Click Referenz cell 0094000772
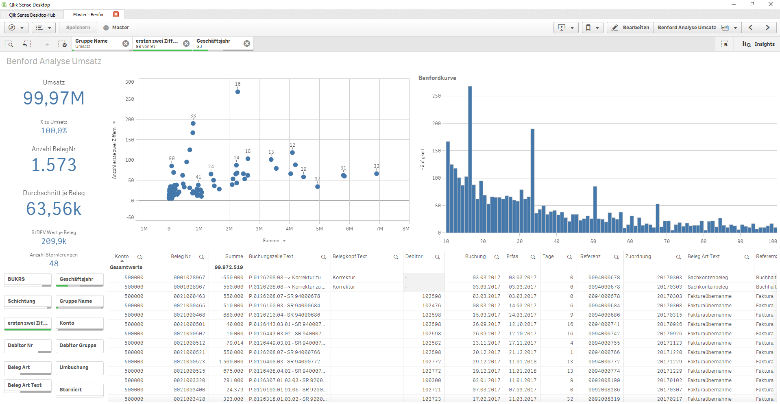 click(604, 362)
